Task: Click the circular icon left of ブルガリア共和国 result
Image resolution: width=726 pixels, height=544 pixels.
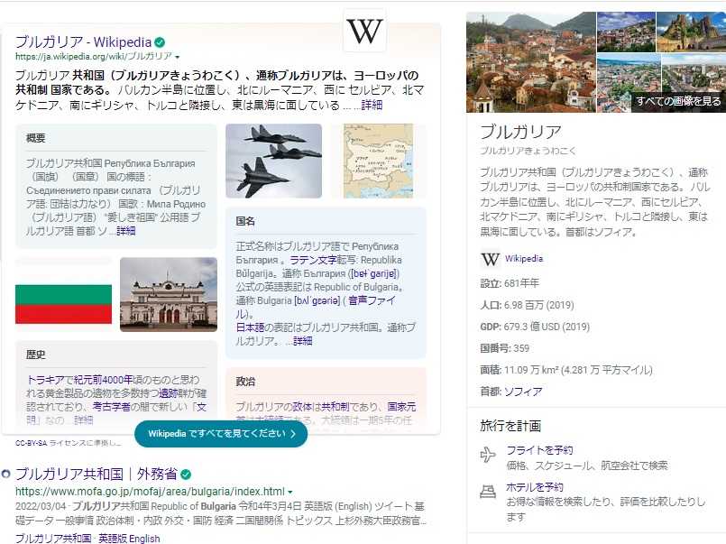Action: coord(5,474)
